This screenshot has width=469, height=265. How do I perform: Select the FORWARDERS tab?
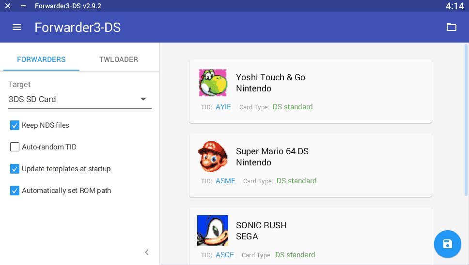coord(41,59)
